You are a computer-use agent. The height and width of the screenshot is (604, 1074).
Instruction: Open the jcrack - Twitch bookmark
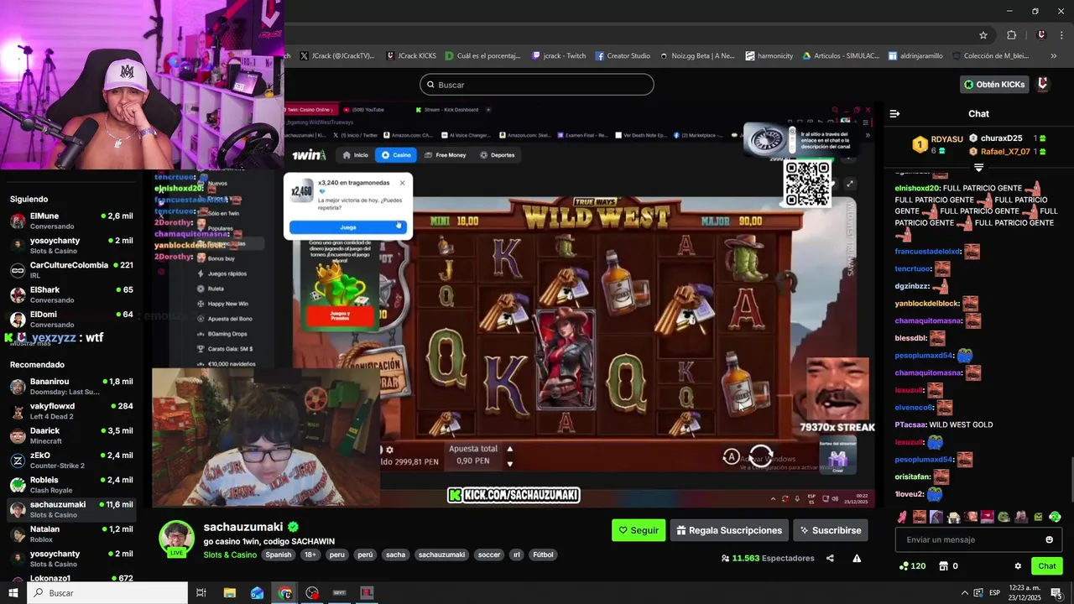coord(559,56)
